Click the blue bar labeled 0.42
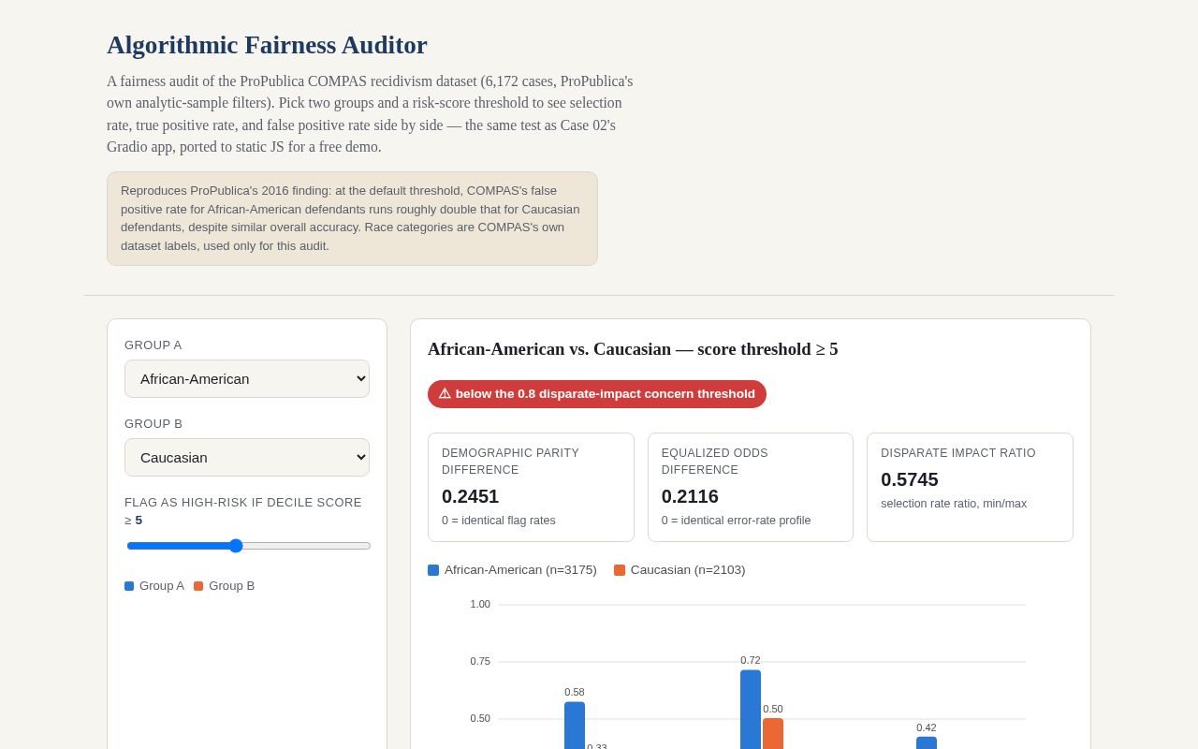1198x749 pixels. 927,743
